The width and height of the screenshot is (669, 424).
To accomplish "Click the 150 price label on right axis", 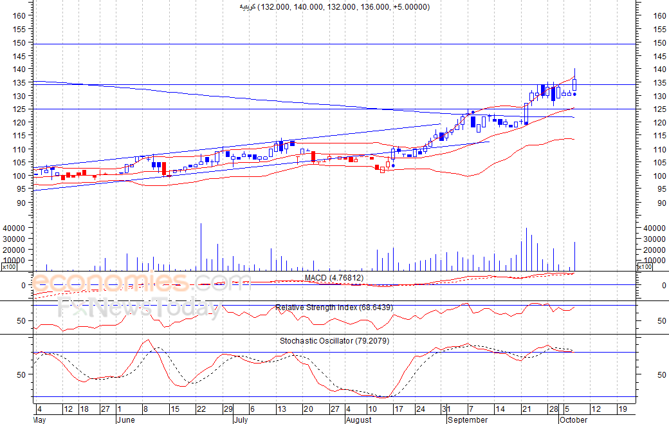I will (x=659, y=42).
